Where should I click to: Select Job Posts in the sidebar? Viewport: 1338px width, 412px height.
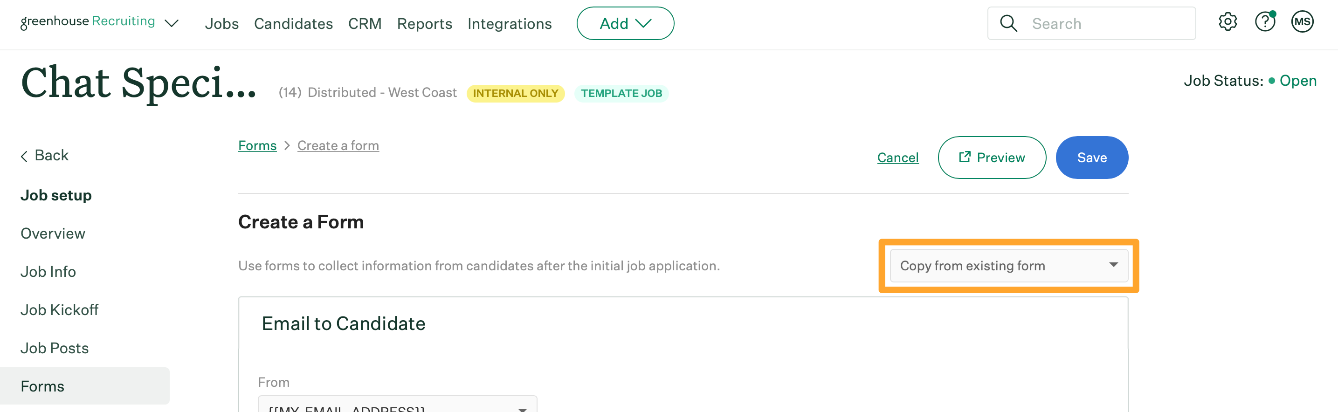pos(55,348)
